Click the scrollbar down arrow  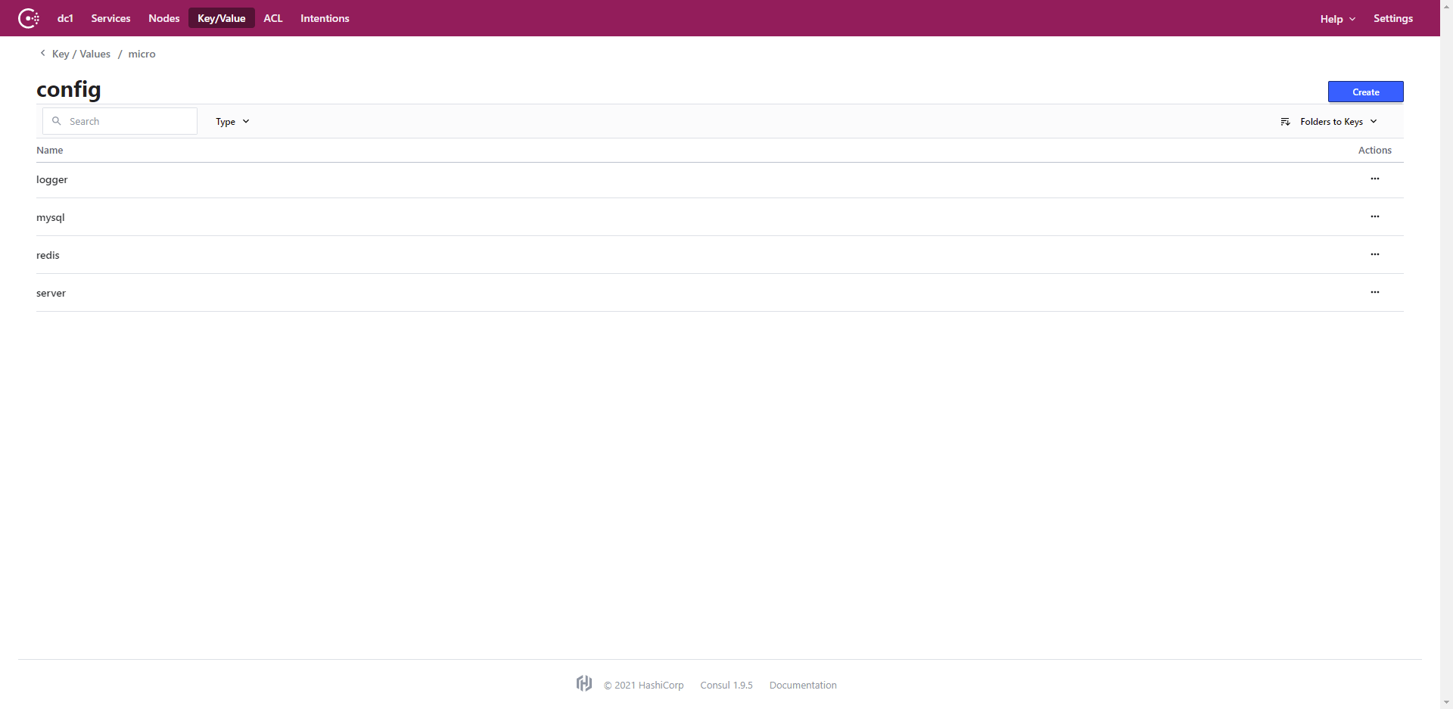pyautogui.click(x=1446, y=702)
